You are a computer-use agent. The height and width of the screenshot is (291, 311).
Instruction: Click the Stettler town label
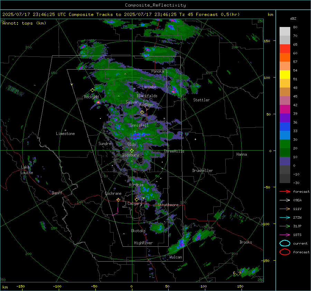(201, 100)
